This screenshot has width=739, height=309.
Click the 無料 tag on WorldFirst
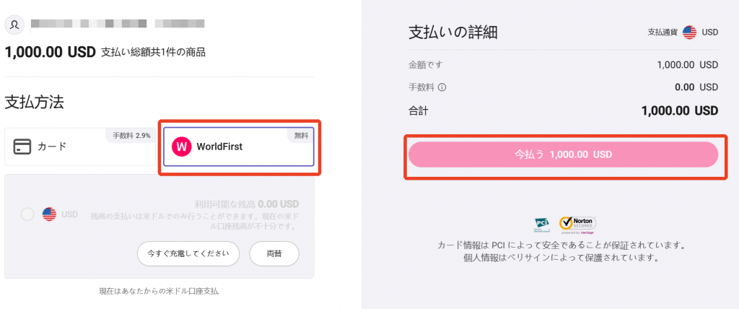pos(301,136)
